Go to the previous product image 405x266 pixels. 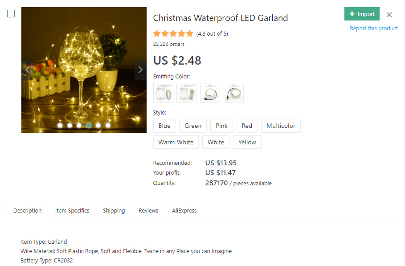[x=28, y=70]
